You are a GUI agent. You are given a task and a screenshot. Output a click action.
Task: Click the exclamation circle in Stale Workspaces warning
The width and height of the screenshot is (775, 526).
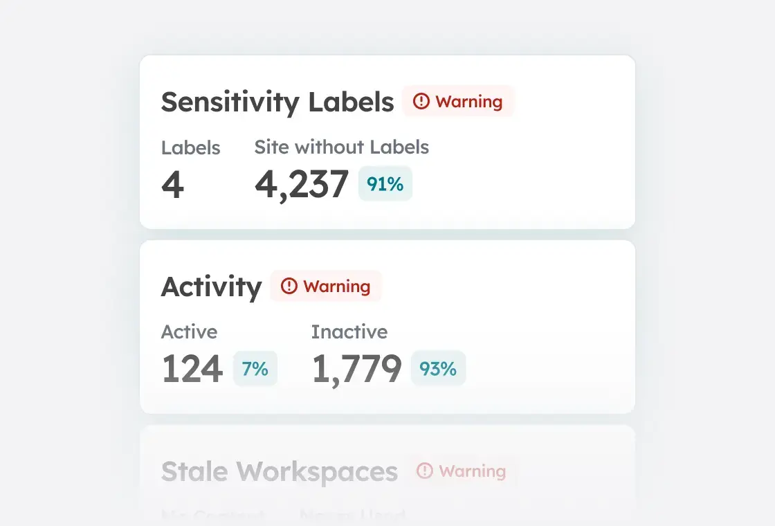(x=424, y=471)
